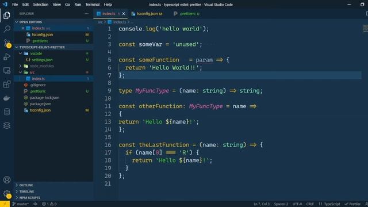Close index.ts in Open Editors list

tap(23, 28)
